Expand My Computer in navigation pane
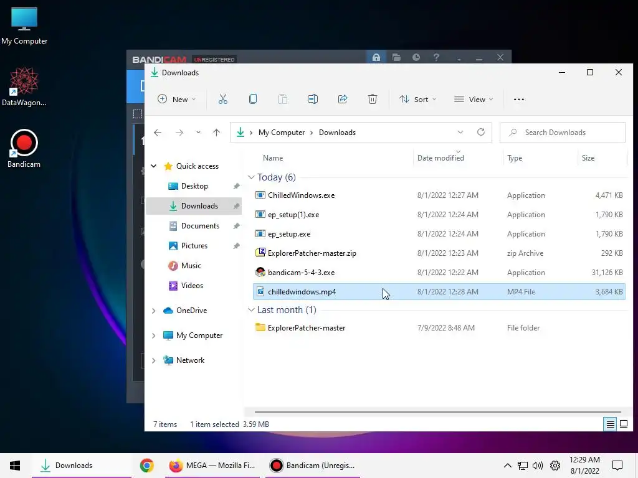 pos(154,335)
